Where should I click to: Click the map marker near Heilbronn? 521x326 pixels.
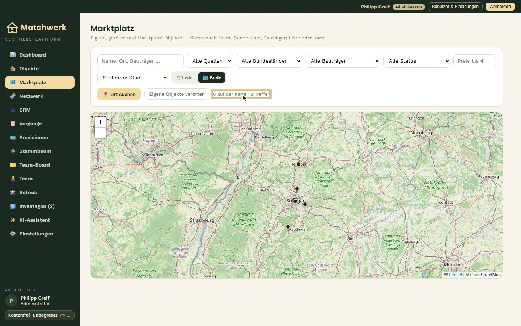pyautogui.click(x=298, y=164)
